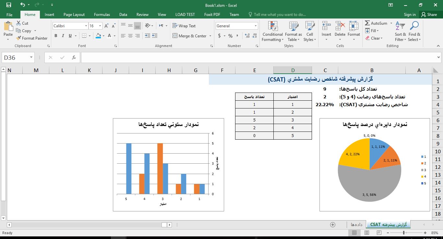The width and height of the screenshot is (443, 239).
Task: Open the Copy dropdown arrow
Action: tap(35, 31)
